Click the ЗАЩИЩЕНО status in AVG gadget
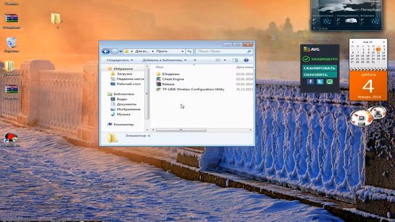Viewport: 395px width, 222px height. 320,59
